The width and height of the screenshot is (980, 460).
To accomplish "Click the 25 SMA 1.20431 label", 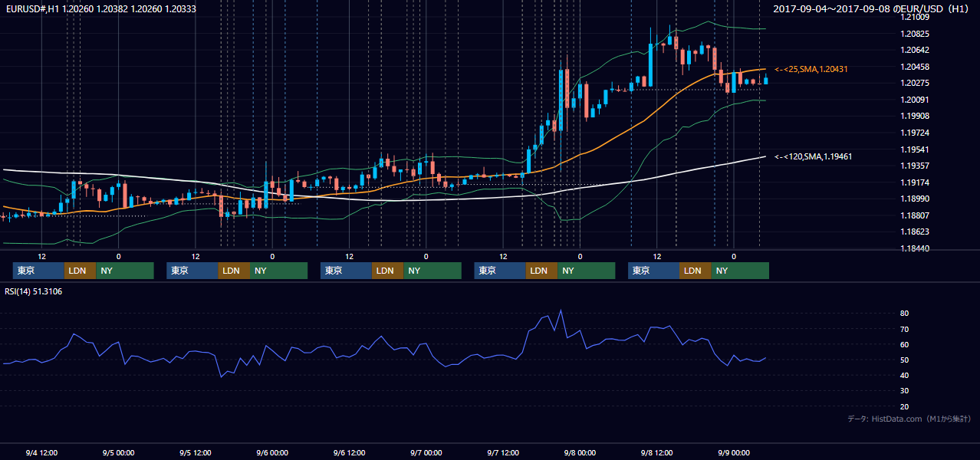I will [x=811, y=69].
